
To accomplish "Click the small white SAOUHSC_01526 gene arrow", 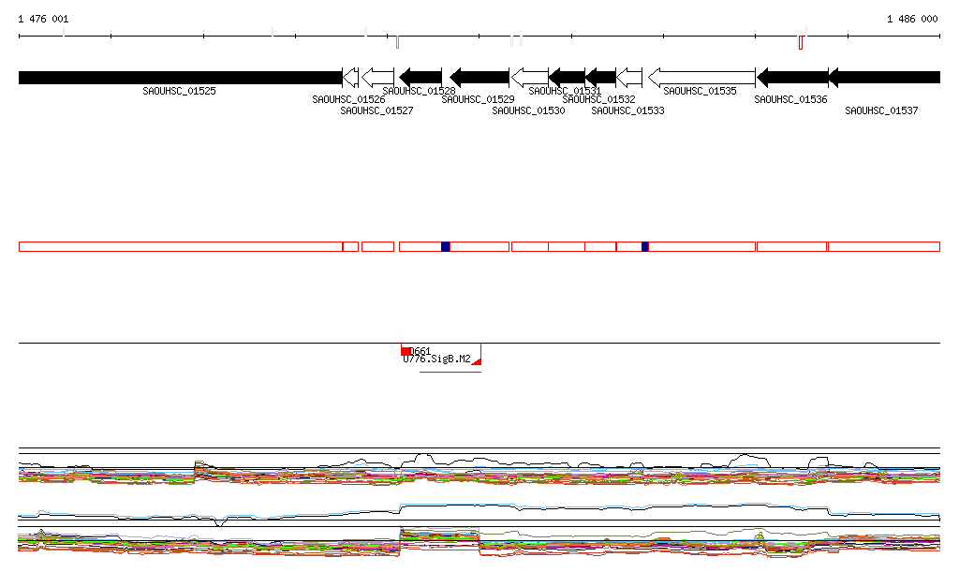I will click(x=350, y=78).
